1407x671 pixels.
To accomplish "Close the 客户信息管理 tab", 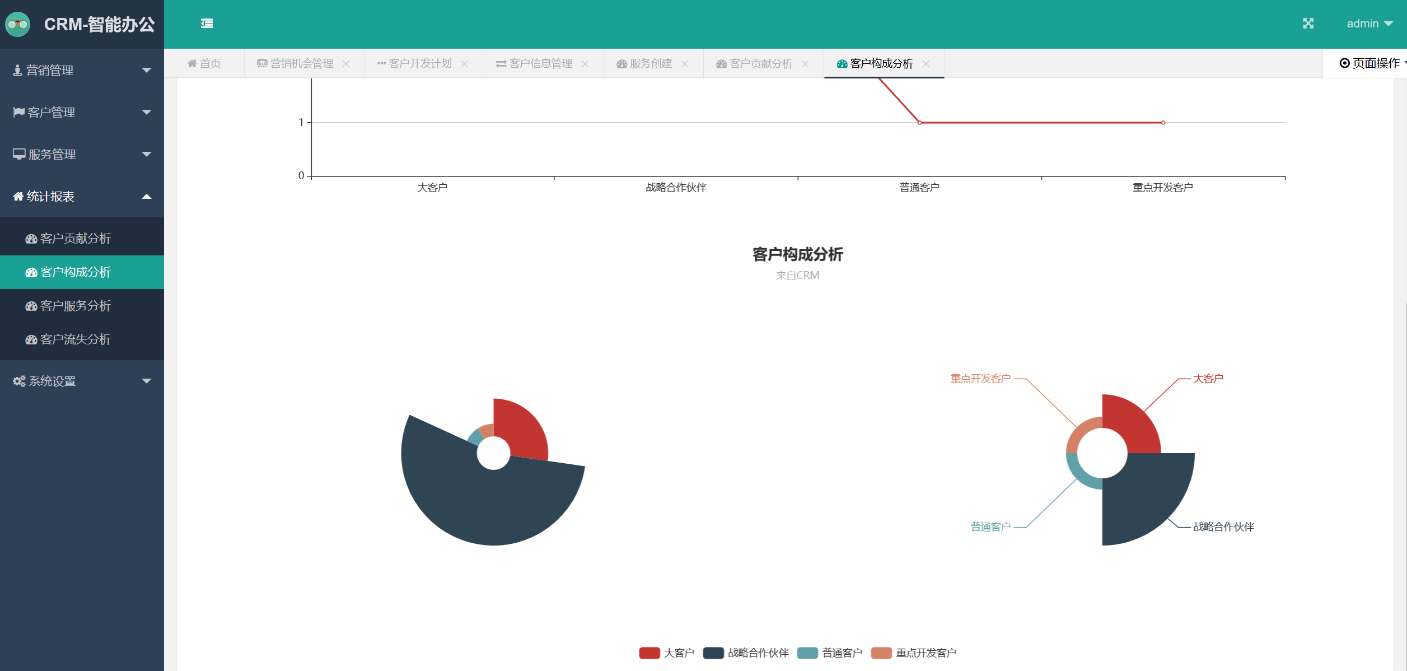I will coord(585,64).
